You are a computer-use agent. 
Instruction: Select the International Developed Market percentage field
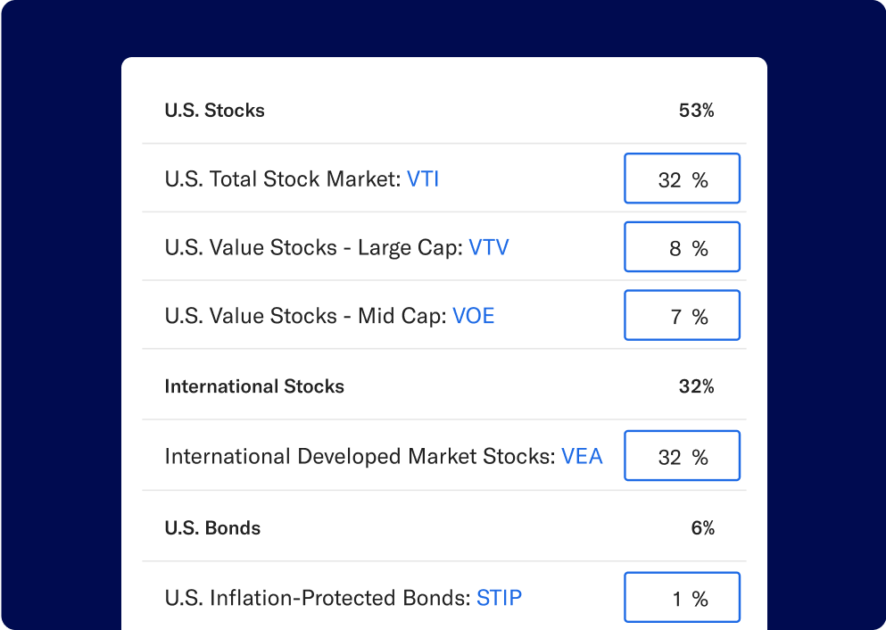point(682,455)
